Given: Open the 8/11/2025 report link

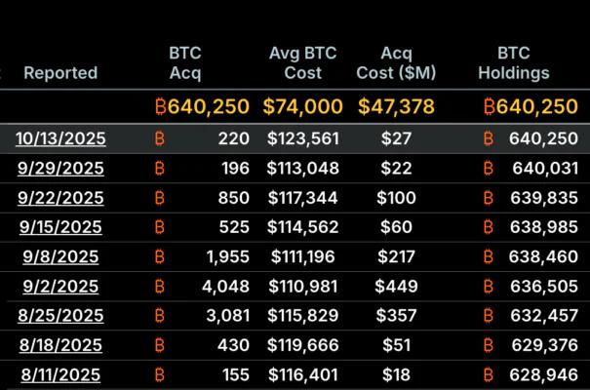Looking at the screenshot, I should pos(60,374).
